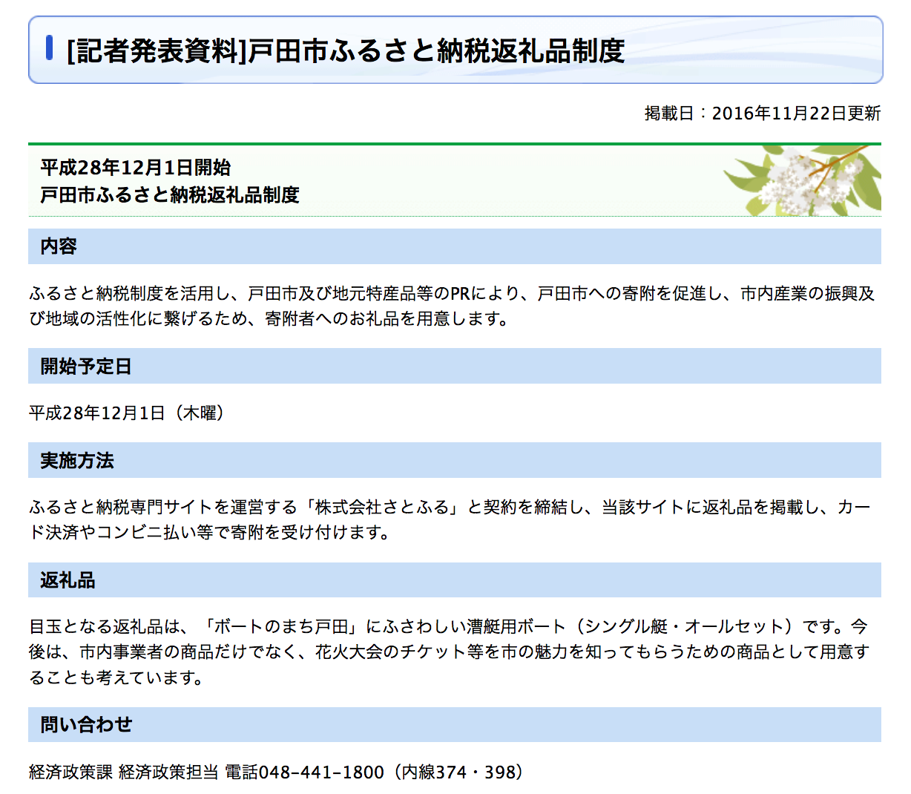This screenshot has height=794, width=911.
Task: Click the phone number 048-441-1800
Action: click(321, 772)
